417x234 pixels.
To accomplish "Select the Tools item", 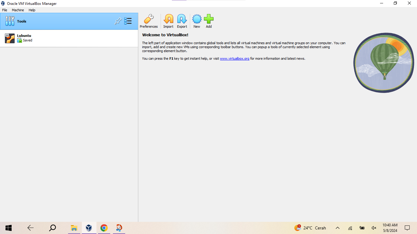I will pyautogui.click(x=69, y=21).
